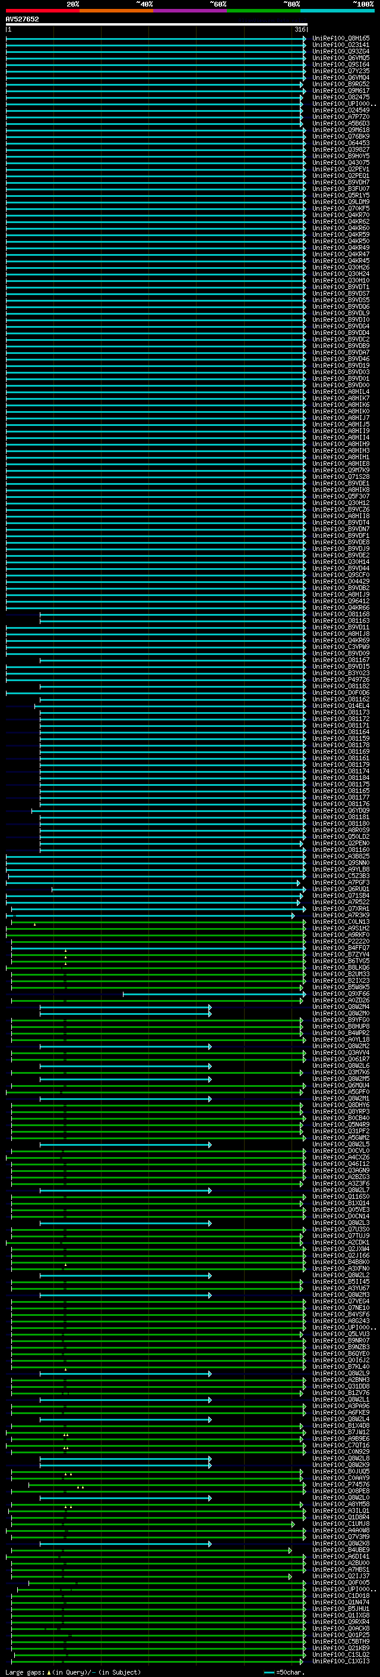Click hit label UniRef100_O82475
380x1677 pixels.
click(x=341, y=97)
